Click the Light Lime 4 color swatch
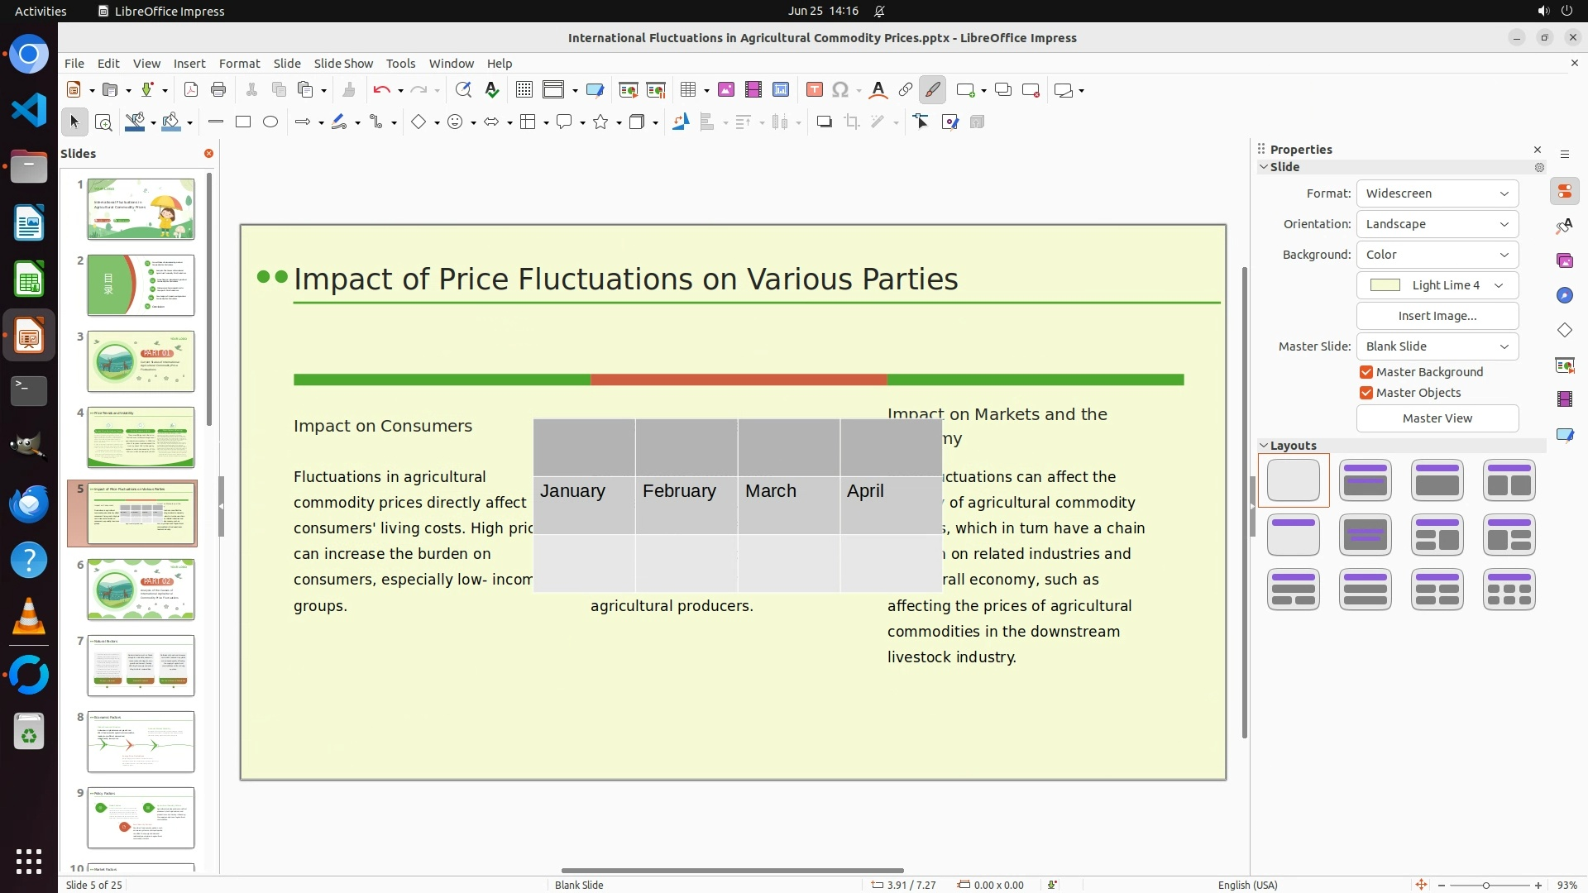 click(1385, 285)
